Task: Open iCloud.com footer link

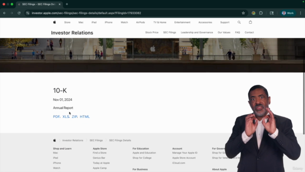Action: 179,163
